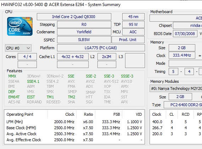This screenshot has width=202, height=149.
Task: Click the 266.7 memory clock row
Action: pos(176,128)
